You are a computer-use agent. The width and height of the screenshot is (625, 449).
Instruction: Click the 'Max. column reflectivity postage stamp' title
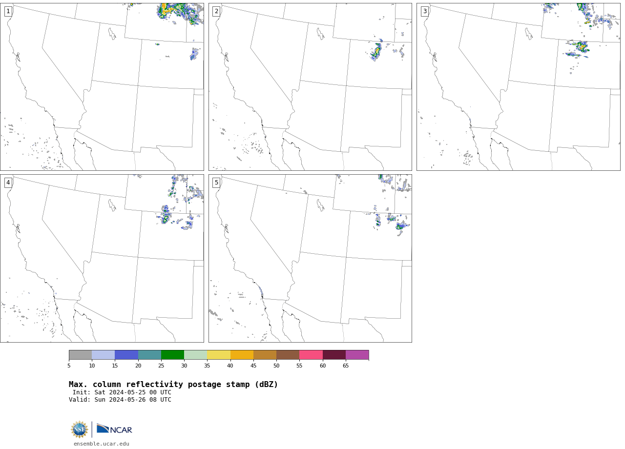(173, 385)
